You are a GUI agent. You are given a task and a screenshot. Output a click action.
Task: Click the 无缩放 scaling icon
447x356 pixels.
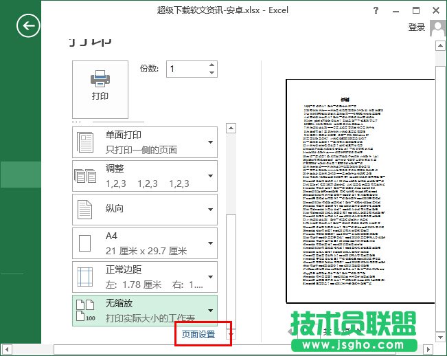86,311
